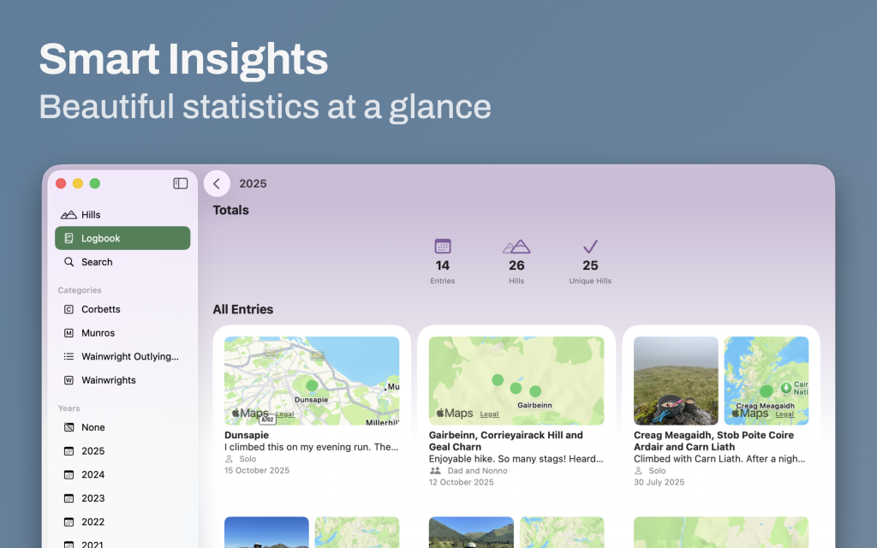The width and height of the screenshot is (877, 548).
Task: Filter by None under Years
Action: (x=92, y=427)
